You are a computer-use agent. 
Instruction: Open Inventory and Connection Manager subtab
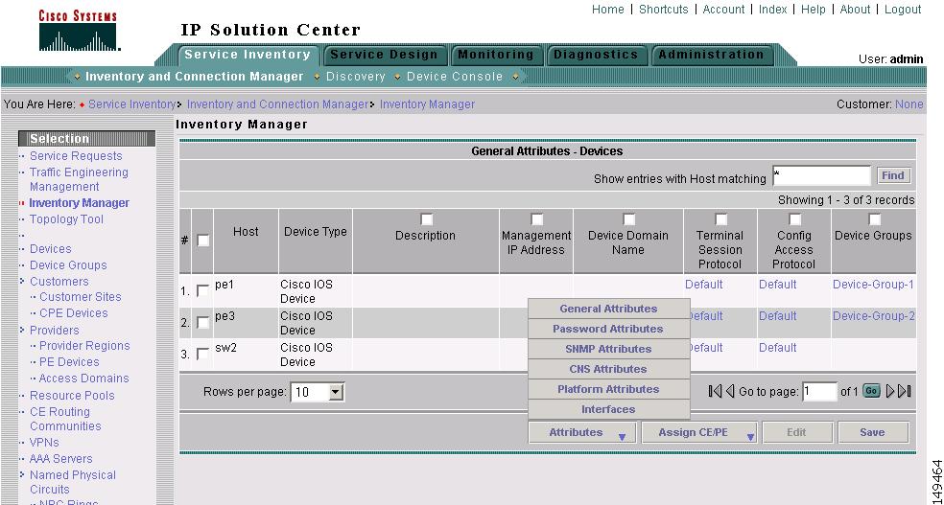pyautogui.click(x=195, y=77)
